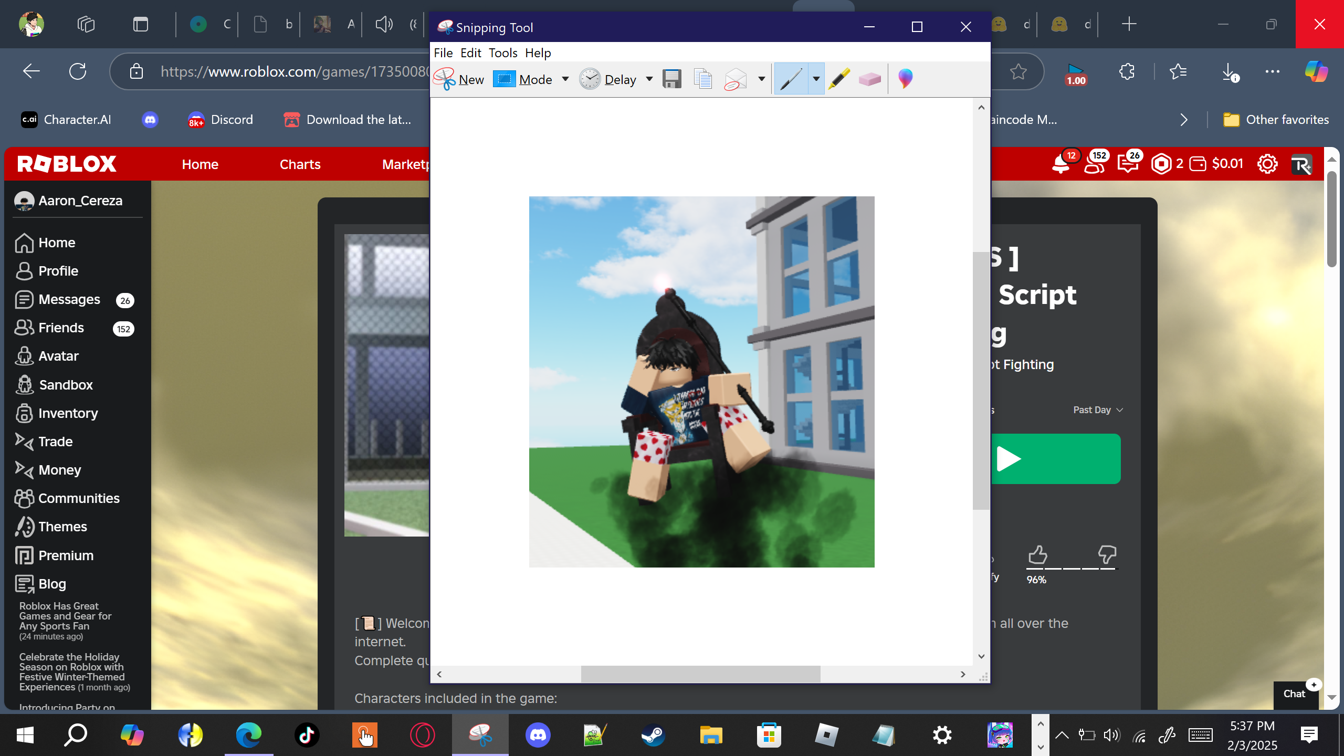Click the Edit with Paint 3D icon
The height and width of the screenshot is (756, 1344).
click(x=905, y=79)
